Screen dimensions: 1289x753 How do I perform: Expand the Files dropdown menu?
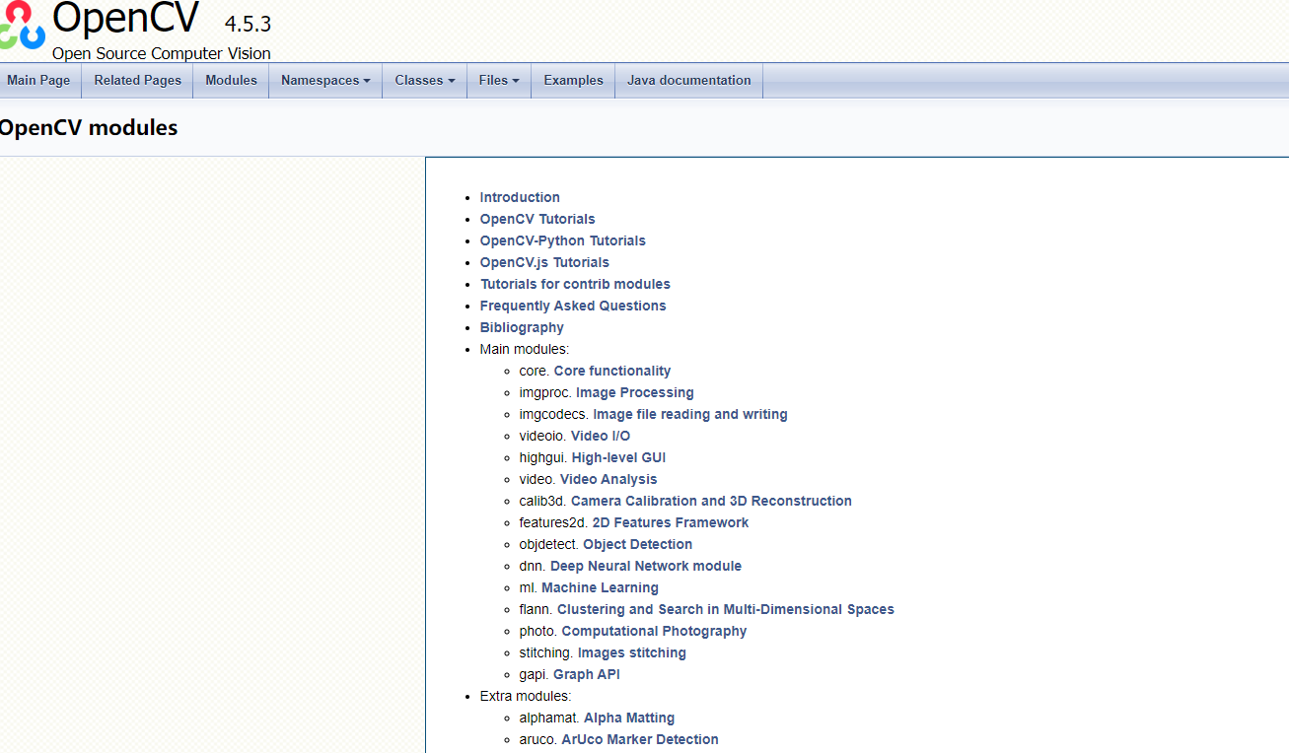coord(499,81)
